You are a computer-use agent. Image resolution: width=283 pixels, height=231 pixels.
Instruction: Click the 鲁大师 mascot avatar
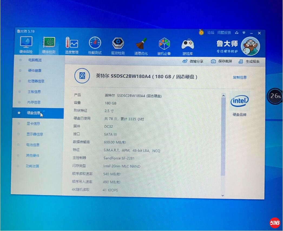(x=251, y=46)
